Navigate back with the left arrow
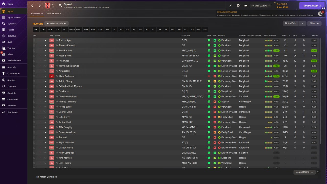This screenshot has height=184, width=327. (32, 6)
